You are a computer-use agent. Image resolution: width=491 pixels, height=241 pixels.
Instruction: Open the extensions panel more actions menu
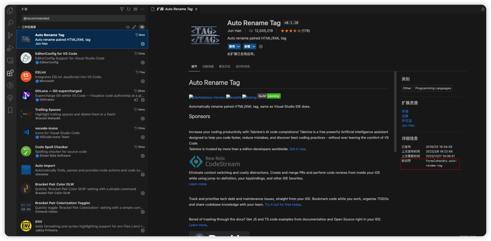coord(142,9)
